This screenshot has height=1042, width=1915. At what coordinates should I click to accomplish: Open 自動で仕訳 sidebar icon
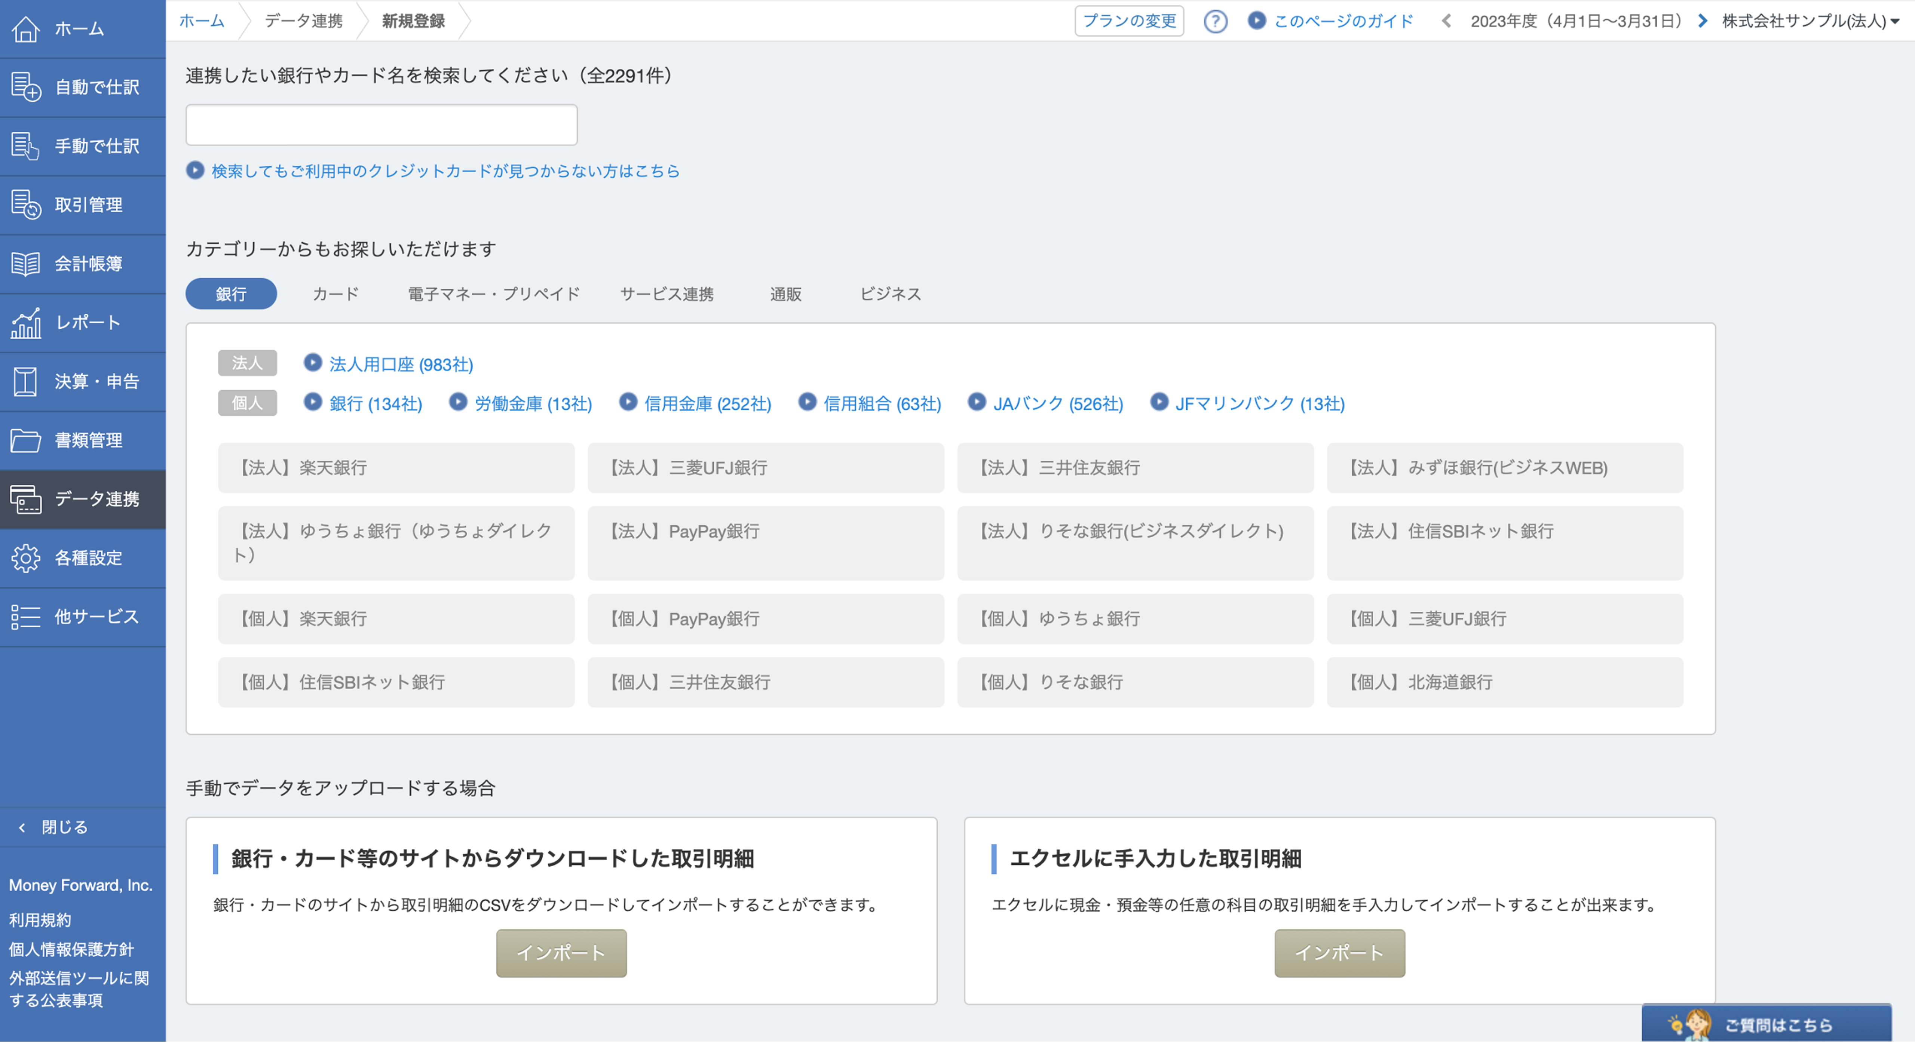click(x=25, y=87)
